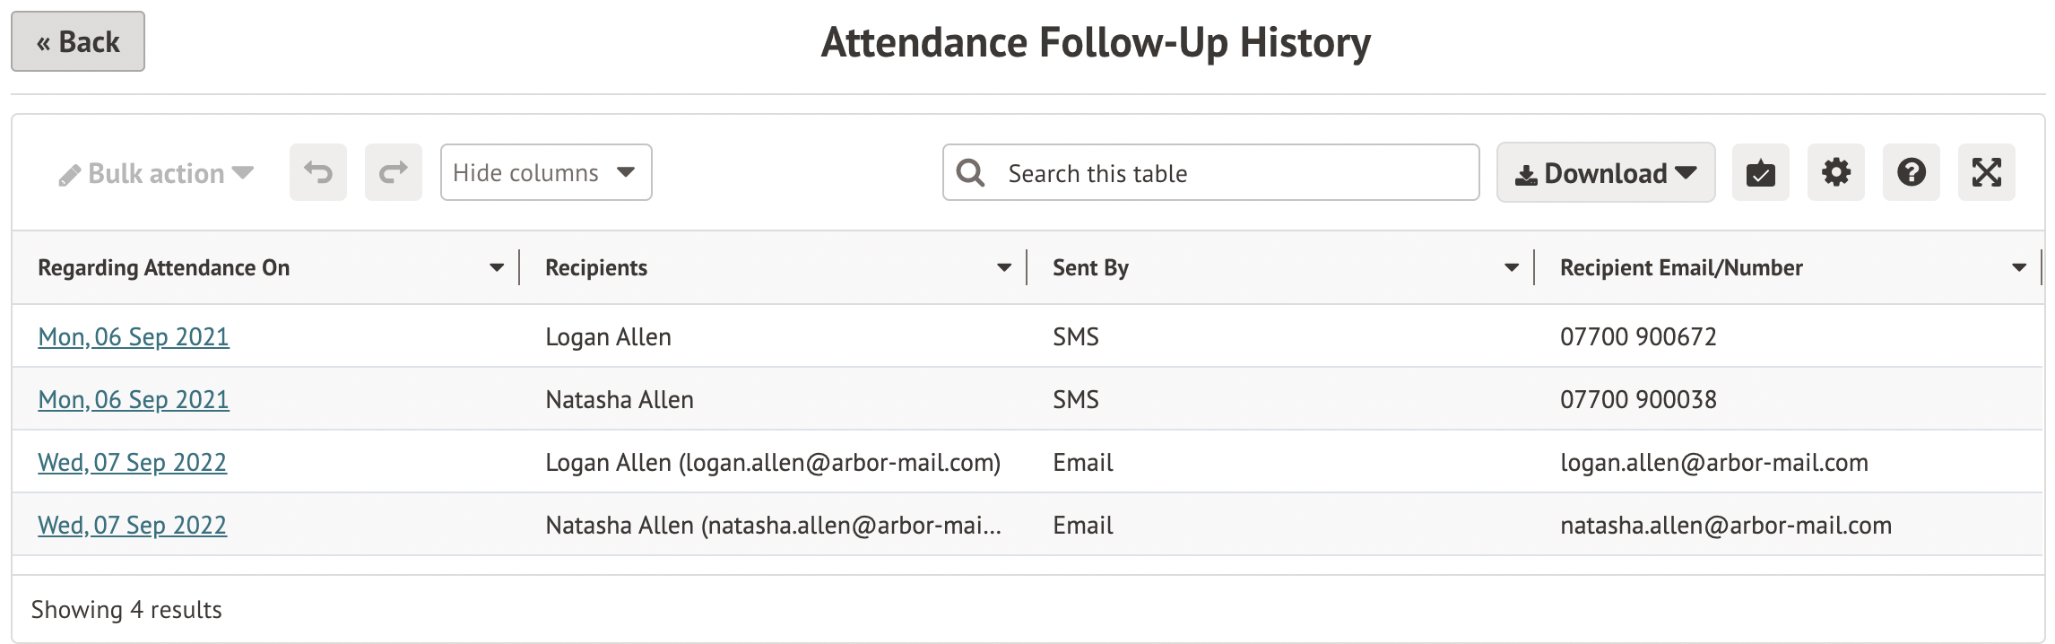
Task: Expand the table to fullscreen view
Action: tap(1986, 172)
